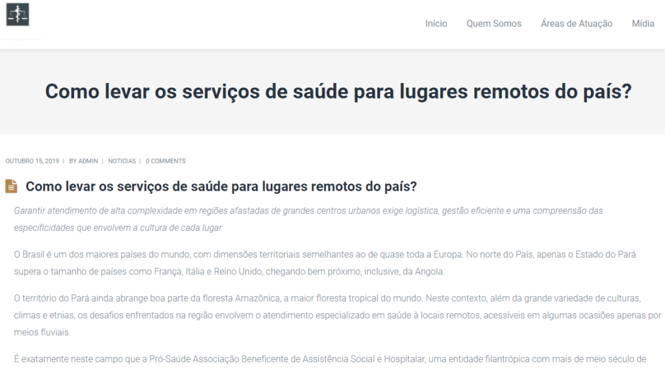This screenshot has width=665, height=369.
Task: Jump to the 0 Comments link
Action: click(x=166, y=161)
